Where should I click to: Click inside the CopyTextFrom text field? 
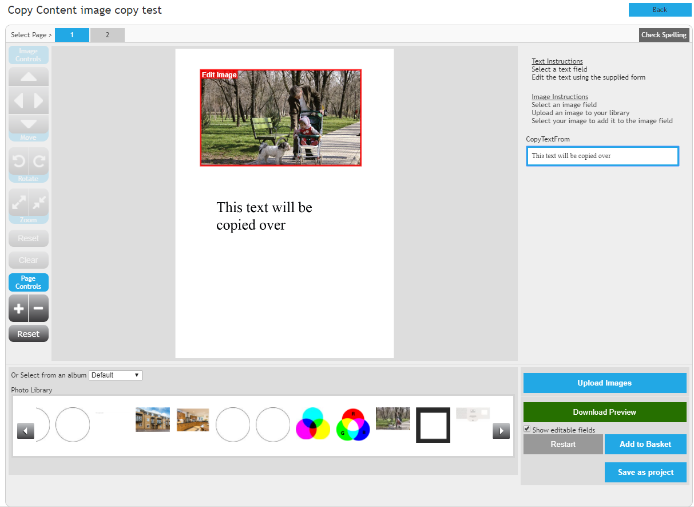point(602,155)
